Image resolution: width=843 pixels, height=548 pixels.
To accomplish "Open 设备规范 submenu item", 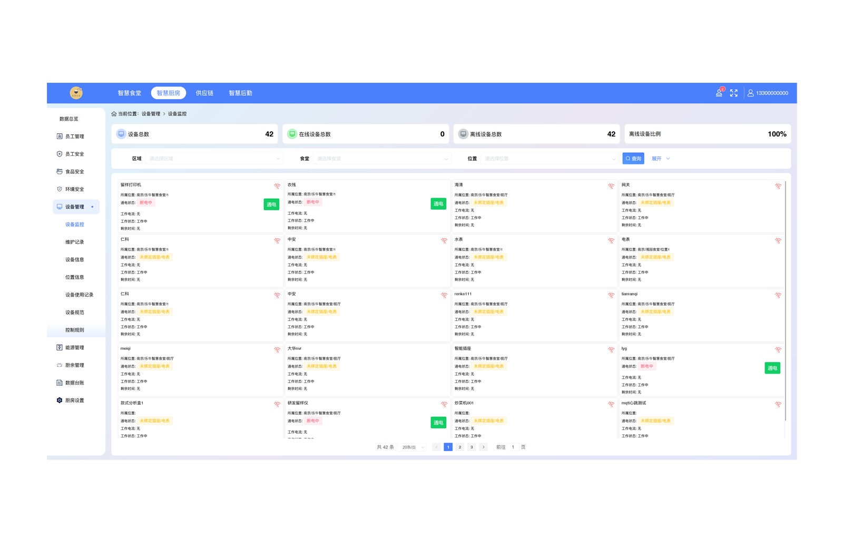I will [x=75, y=312].
